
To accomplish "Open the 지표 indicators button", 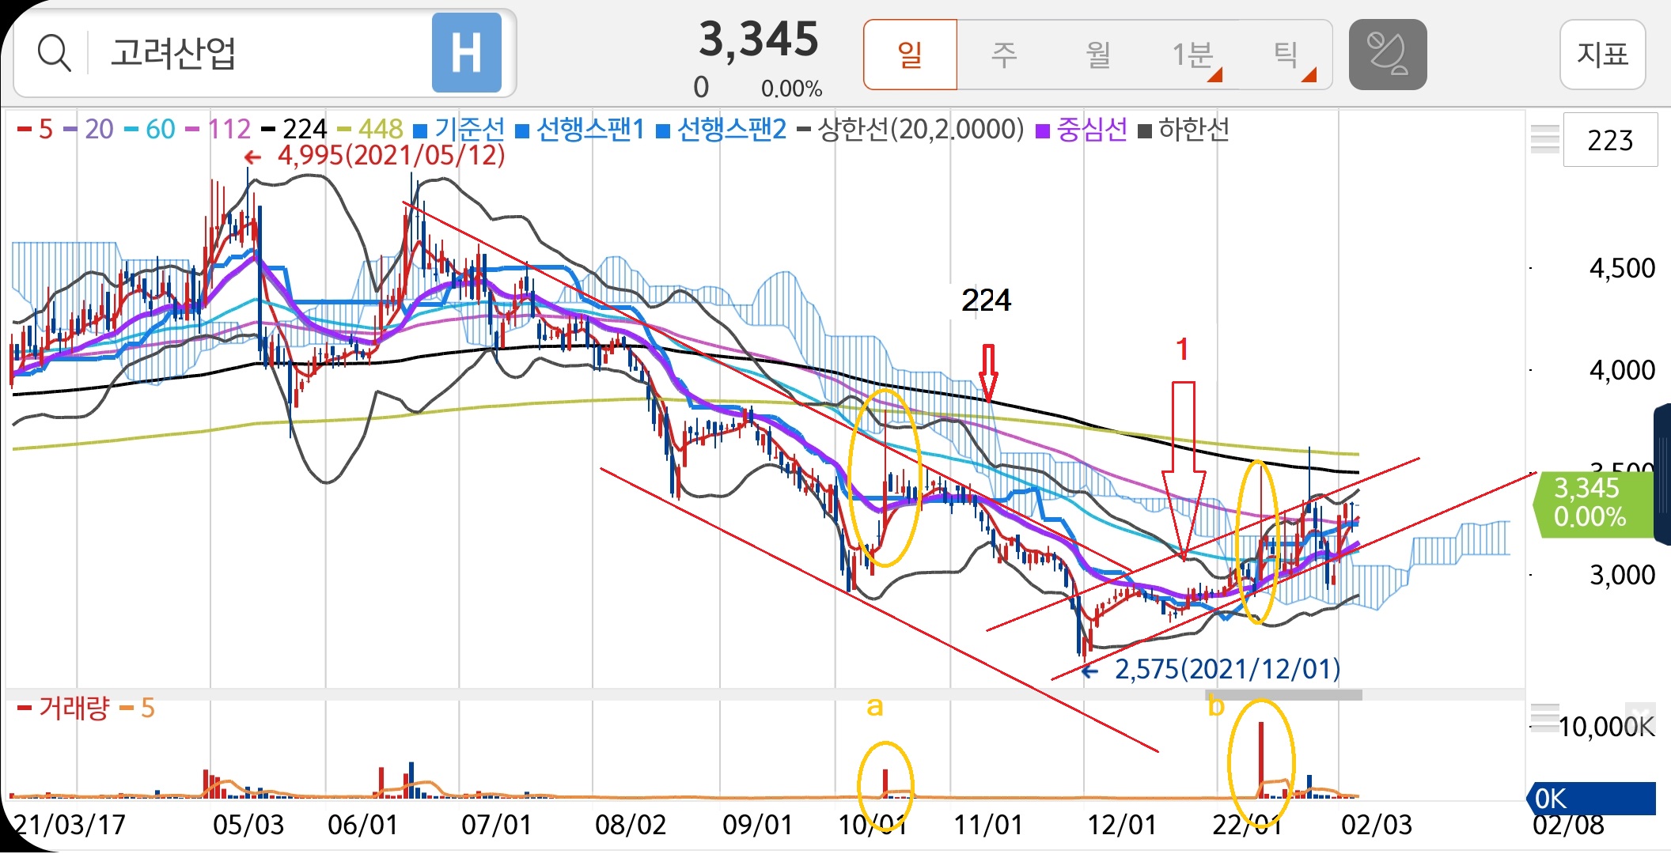I will 1602,54.
